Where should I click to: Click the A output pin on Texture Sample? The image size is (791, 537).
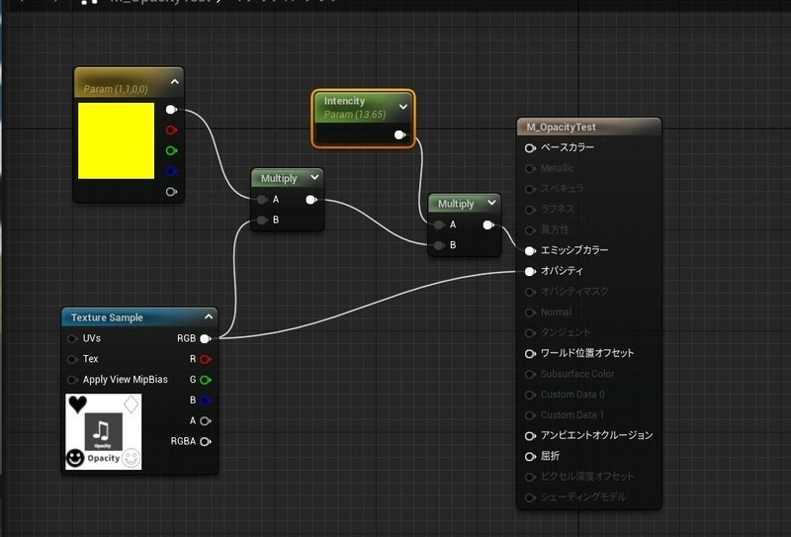[205, 421]
